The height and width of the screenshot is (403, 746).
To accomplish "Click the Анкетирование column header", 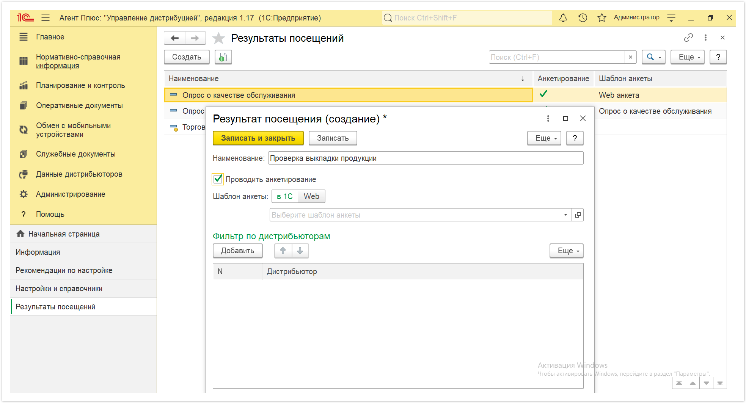I will tap(563, 78).
